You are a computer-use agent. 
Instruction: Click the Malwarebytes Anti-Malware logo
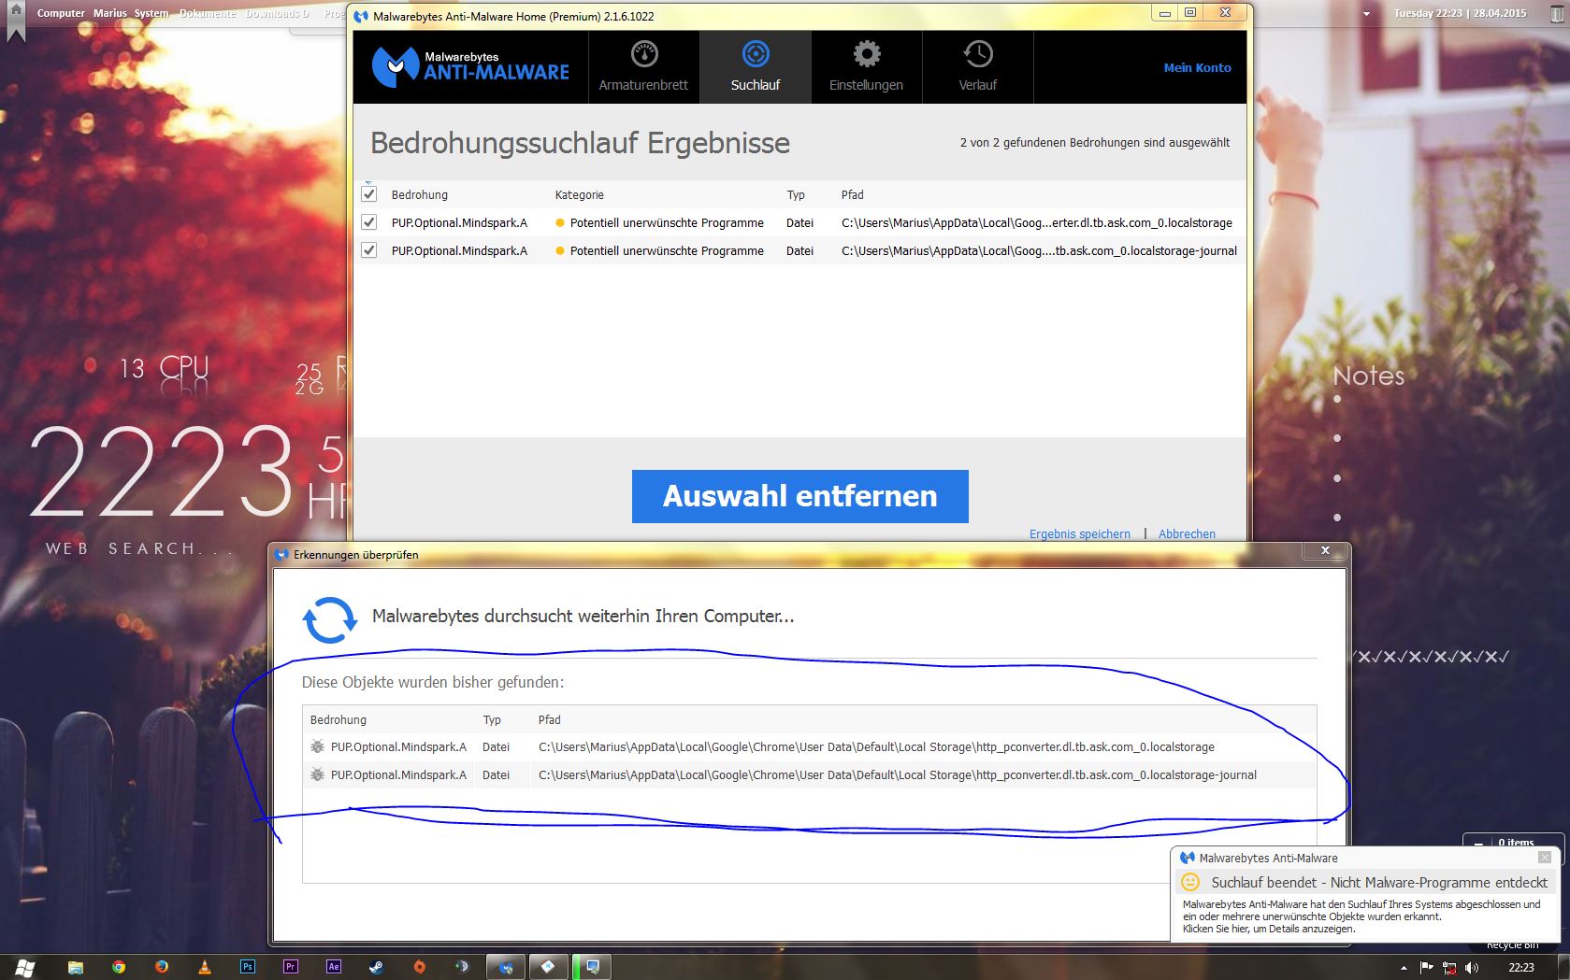(470, 67)
